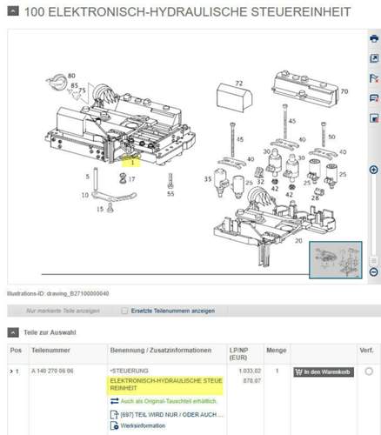
Task: Click the exchange arrows icon for Tauschteil
Action: (x=115, y=401)
